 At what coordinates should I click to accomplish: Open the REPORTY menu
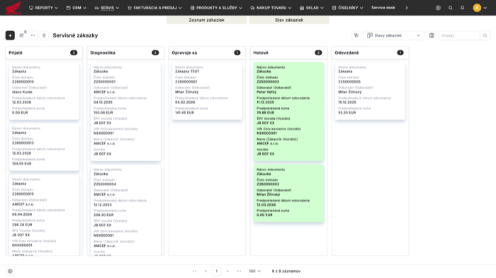pyautogui.click(x=43, y=8)
